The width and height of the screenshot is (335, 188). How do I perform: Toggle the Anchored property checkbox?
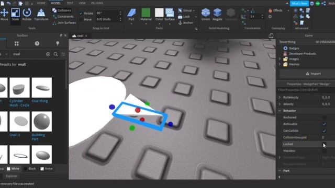click(x=325, y=118)
